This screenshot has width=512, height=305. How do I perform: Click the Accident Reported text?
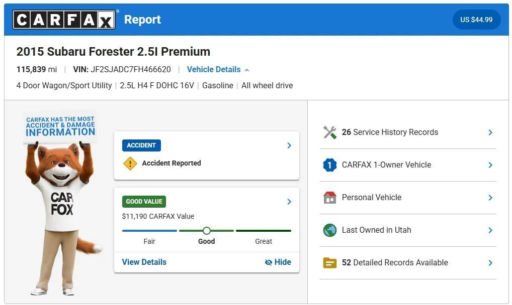(172, 163)
